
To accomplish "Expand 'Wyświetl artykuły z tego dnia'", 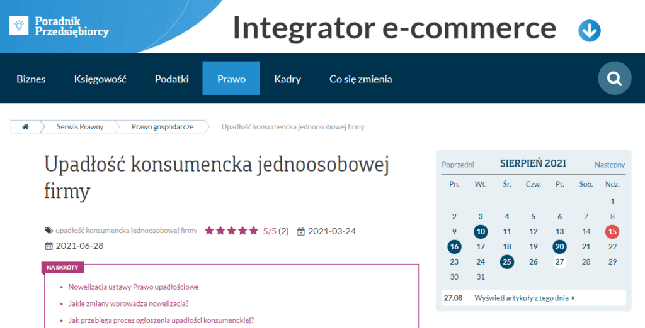I will pos(525,298).
